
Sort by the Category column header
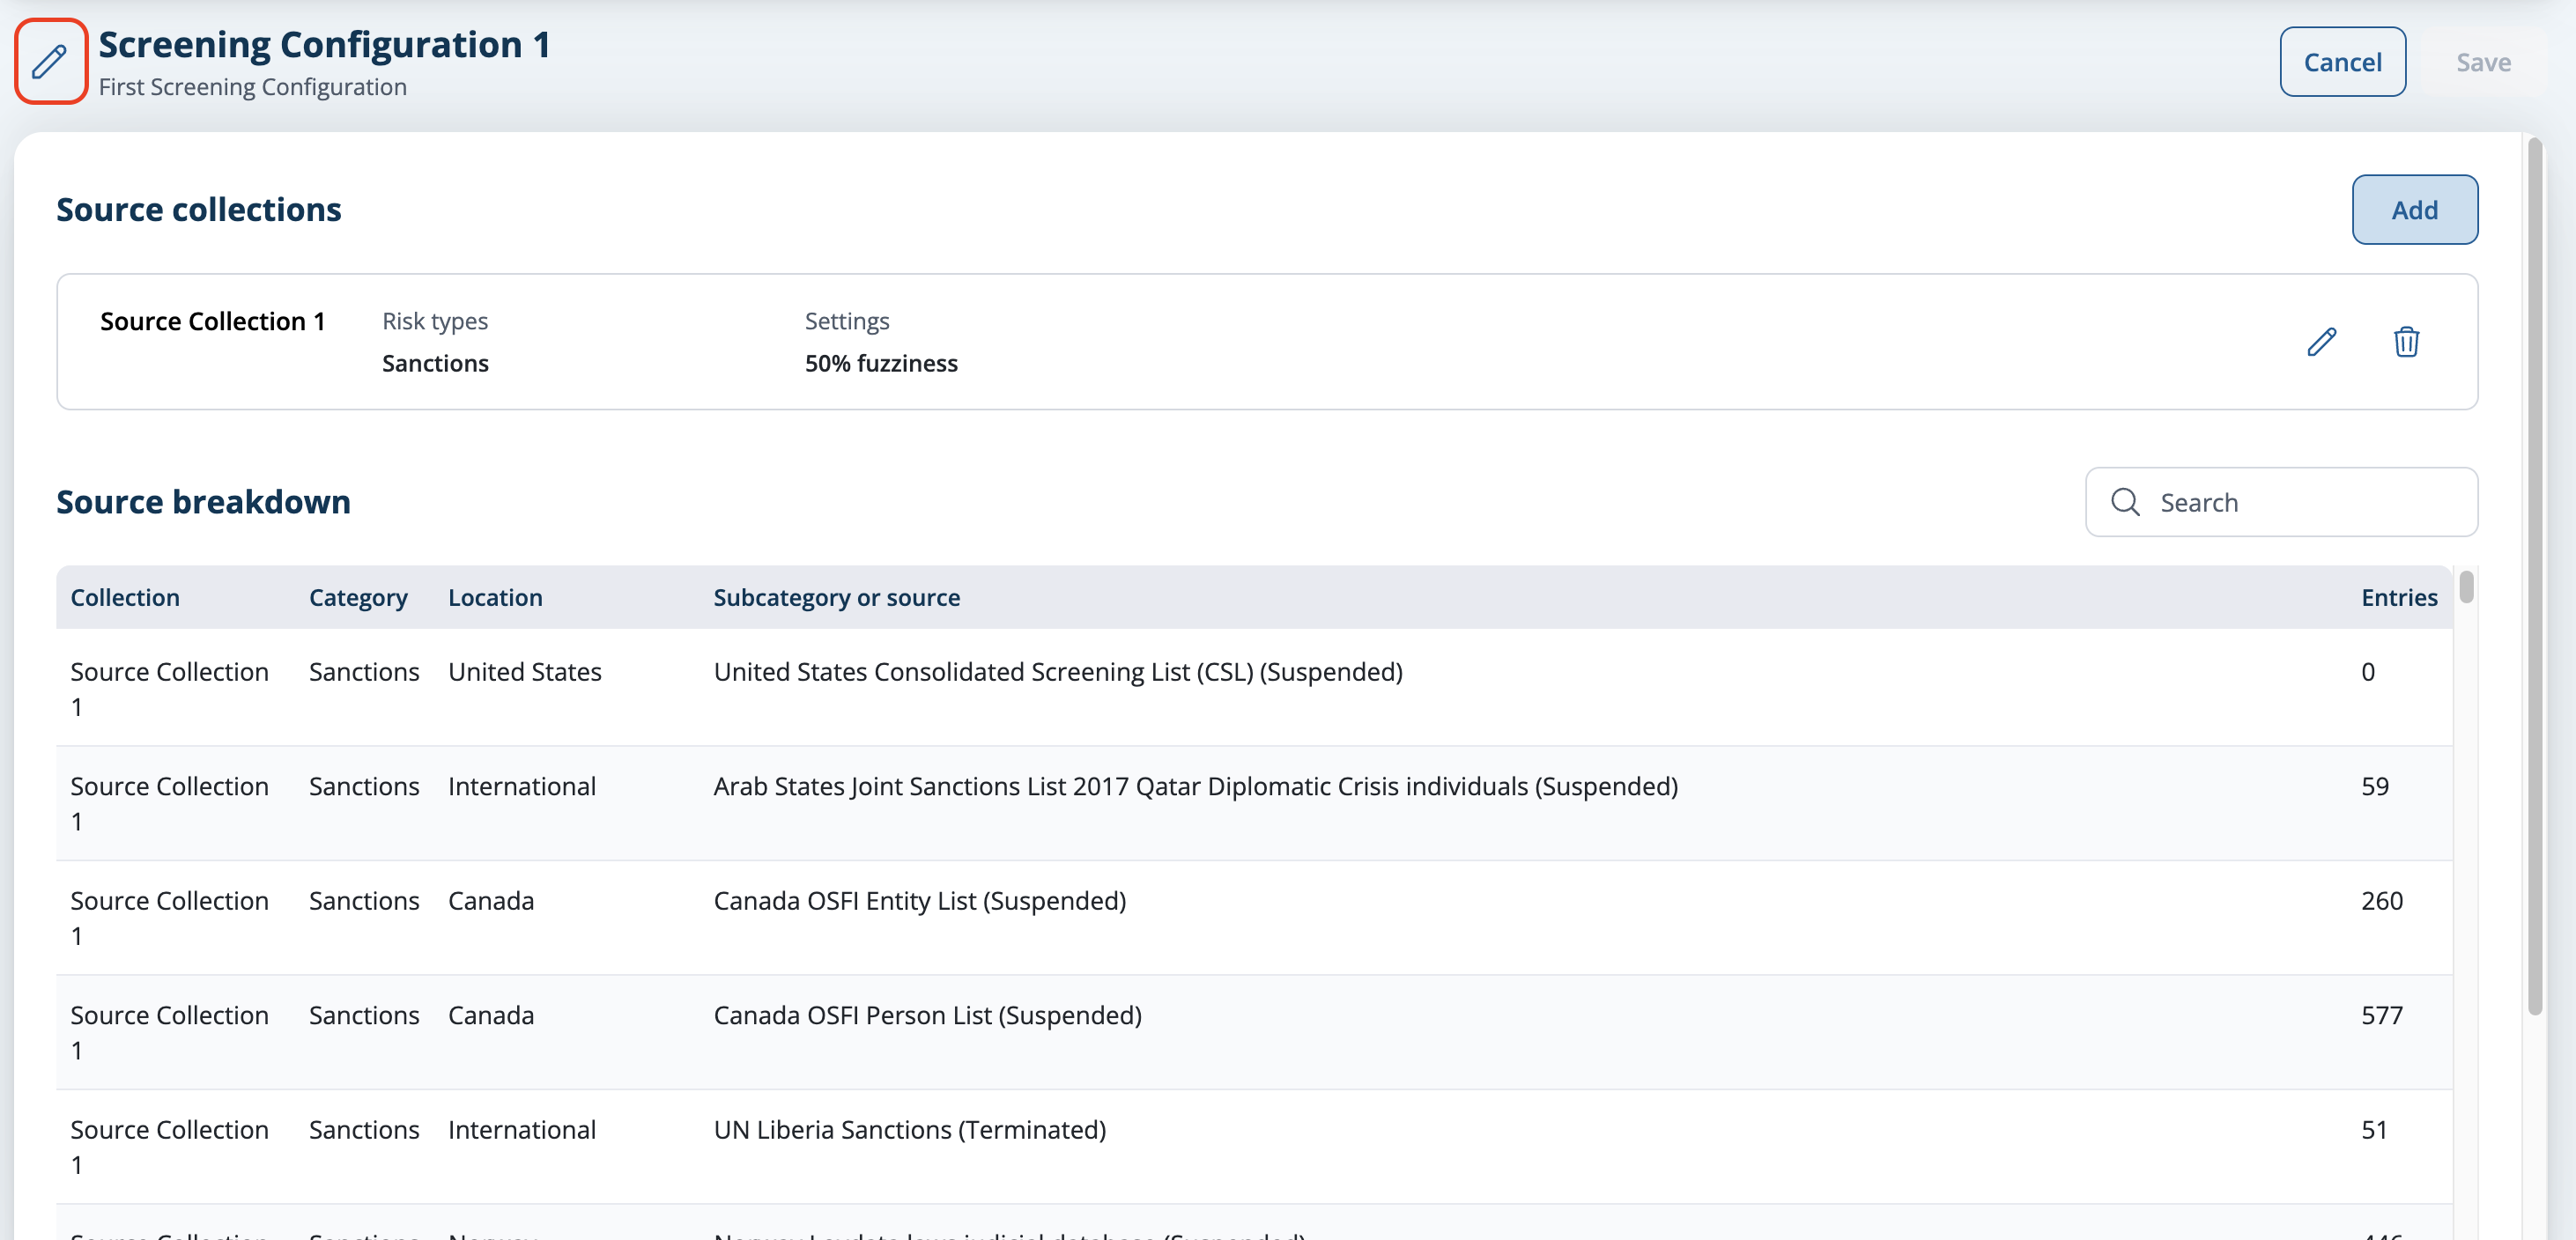tap(358, 597)
